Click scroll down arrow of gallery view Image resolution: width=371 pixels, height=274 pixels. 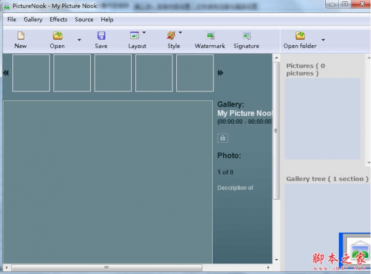tap(276, 260)
